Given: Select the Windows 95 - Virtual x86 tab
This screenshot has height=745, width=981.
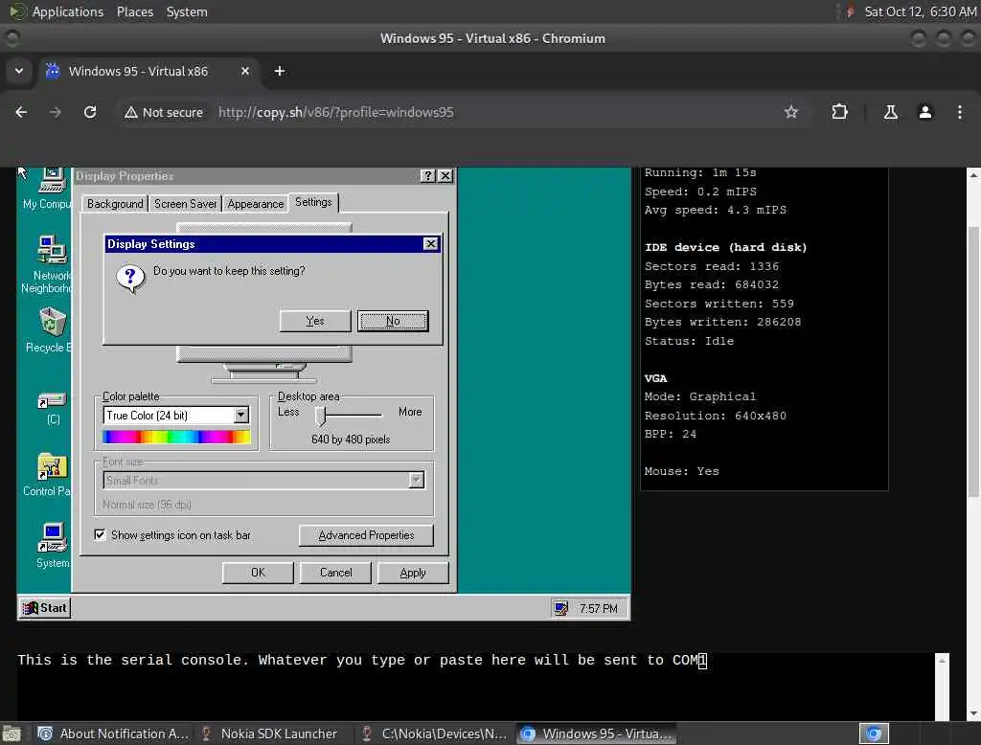Looking at the screenshot, I should [138, 71].
